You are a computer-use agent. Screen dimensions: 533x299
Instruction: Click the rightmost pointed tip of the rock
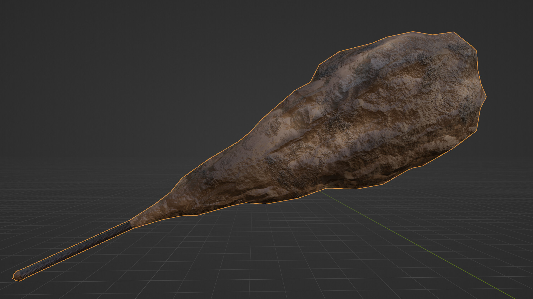[486, 97]
